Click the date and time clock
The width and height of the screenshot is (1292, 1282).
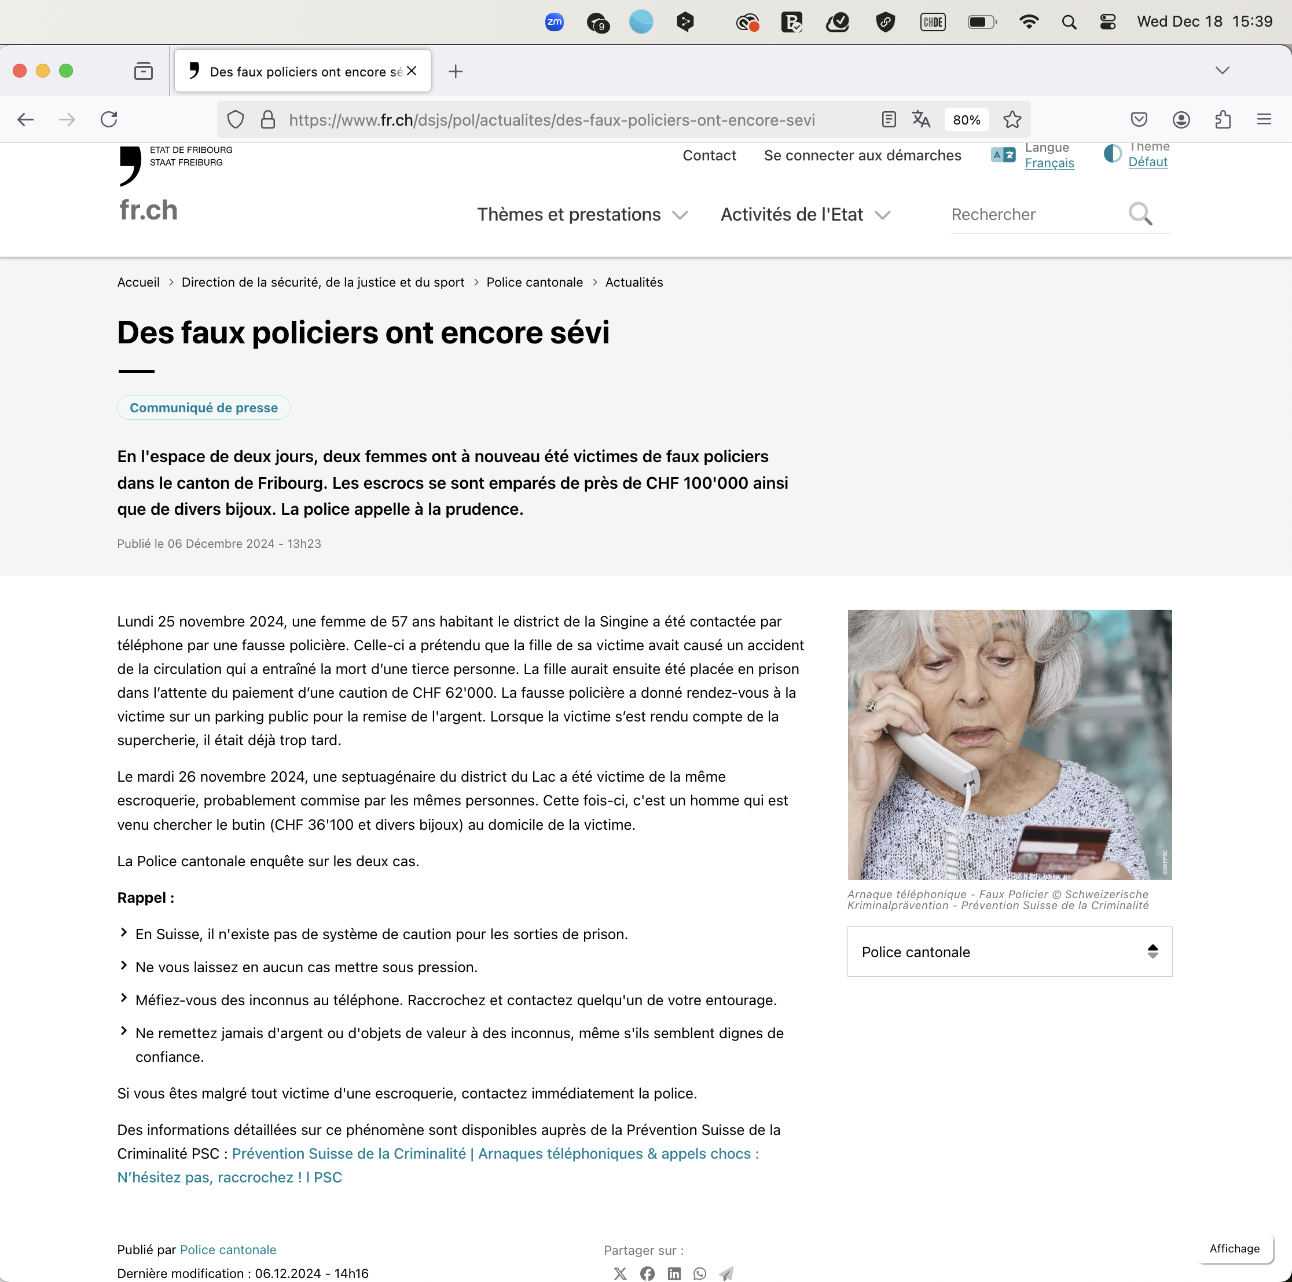1205,21
